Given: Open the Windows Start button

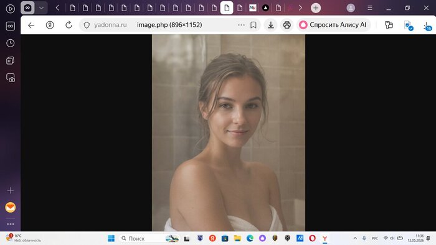Looking at the screenshot, I should (111, 238).
